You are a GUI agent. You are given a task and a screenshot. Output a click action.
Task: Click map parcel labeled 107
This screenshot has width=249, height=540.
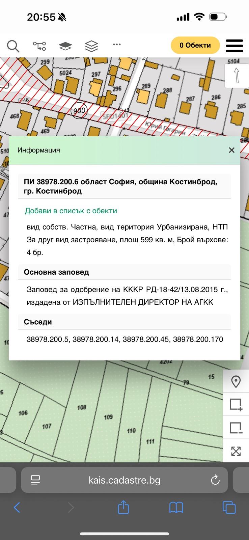(47, 426)
